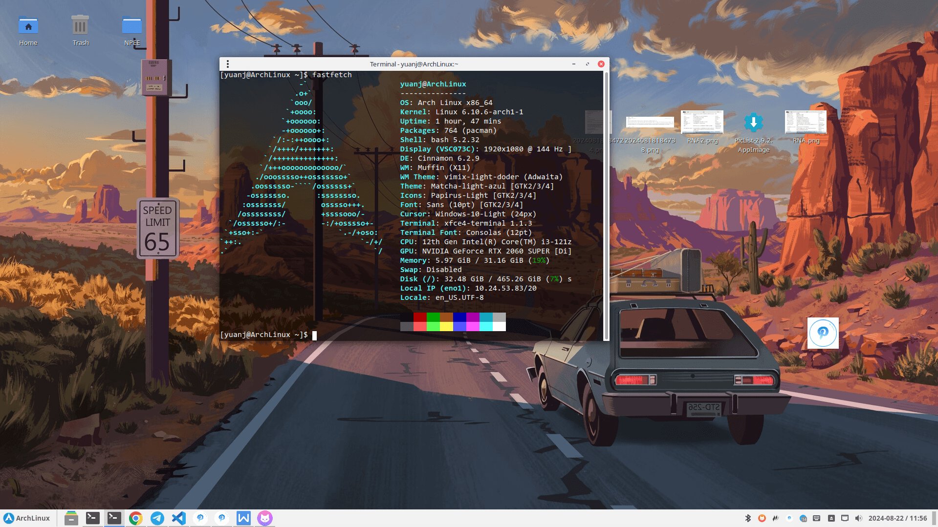
Task: Click the black color block in terminal
Action: click(x=407, y=317)
